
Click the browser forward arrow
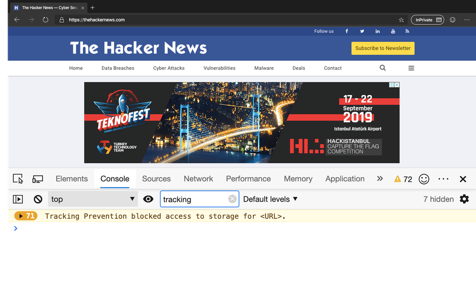pos(31,19)
